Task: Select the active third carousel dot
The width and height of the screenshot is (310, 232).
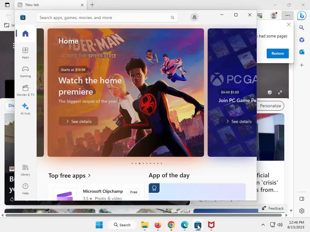Action: click(x=139, y=163)
